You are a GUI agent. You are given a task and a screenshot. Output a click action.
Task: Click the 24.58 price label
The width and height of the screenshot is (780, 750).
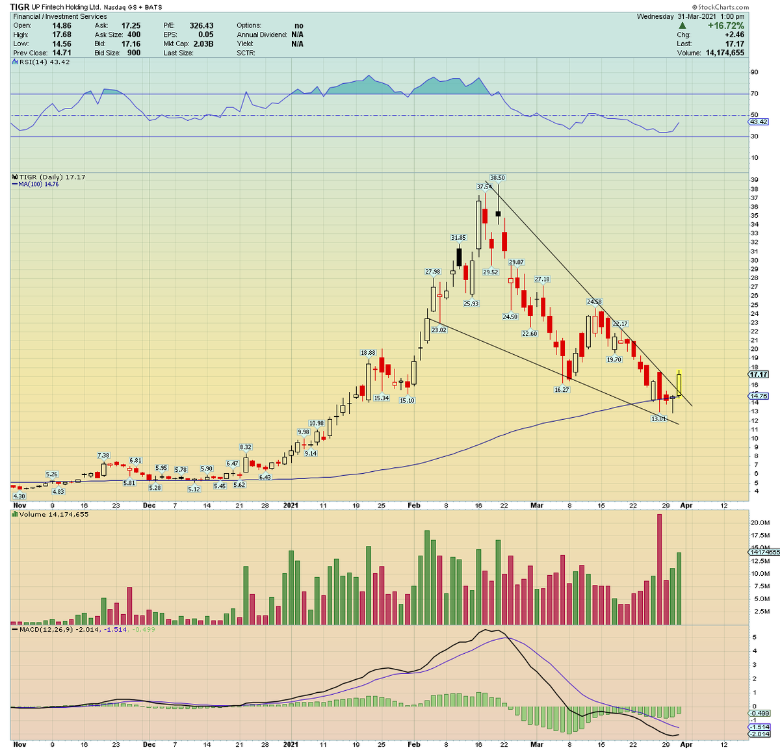click(x=594, y=302)
